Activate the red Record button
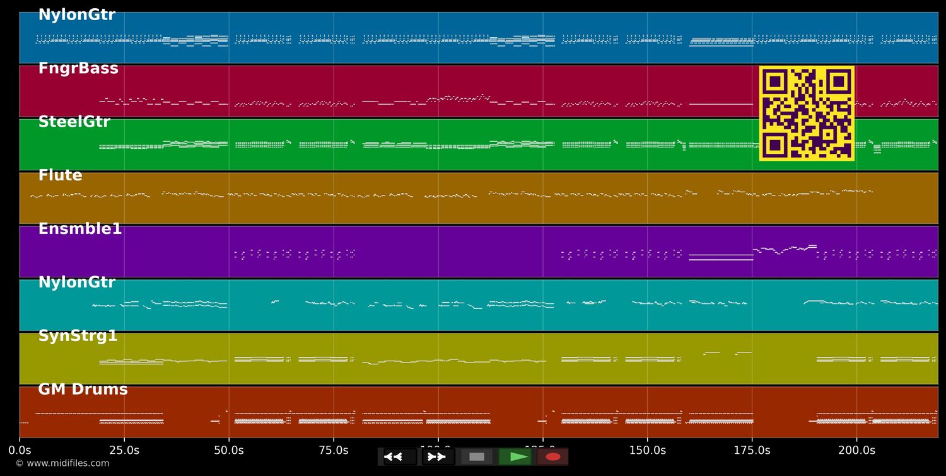Image resolution: width=946 pixels, height=476 pixels. tap(553, 456)
